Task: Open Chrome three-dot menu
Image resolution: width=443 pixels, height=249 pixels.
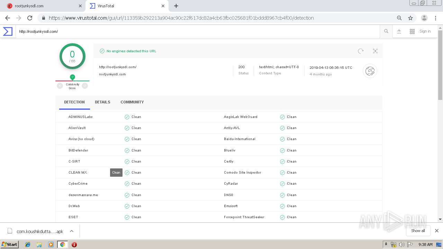Action: coord(435,18)
